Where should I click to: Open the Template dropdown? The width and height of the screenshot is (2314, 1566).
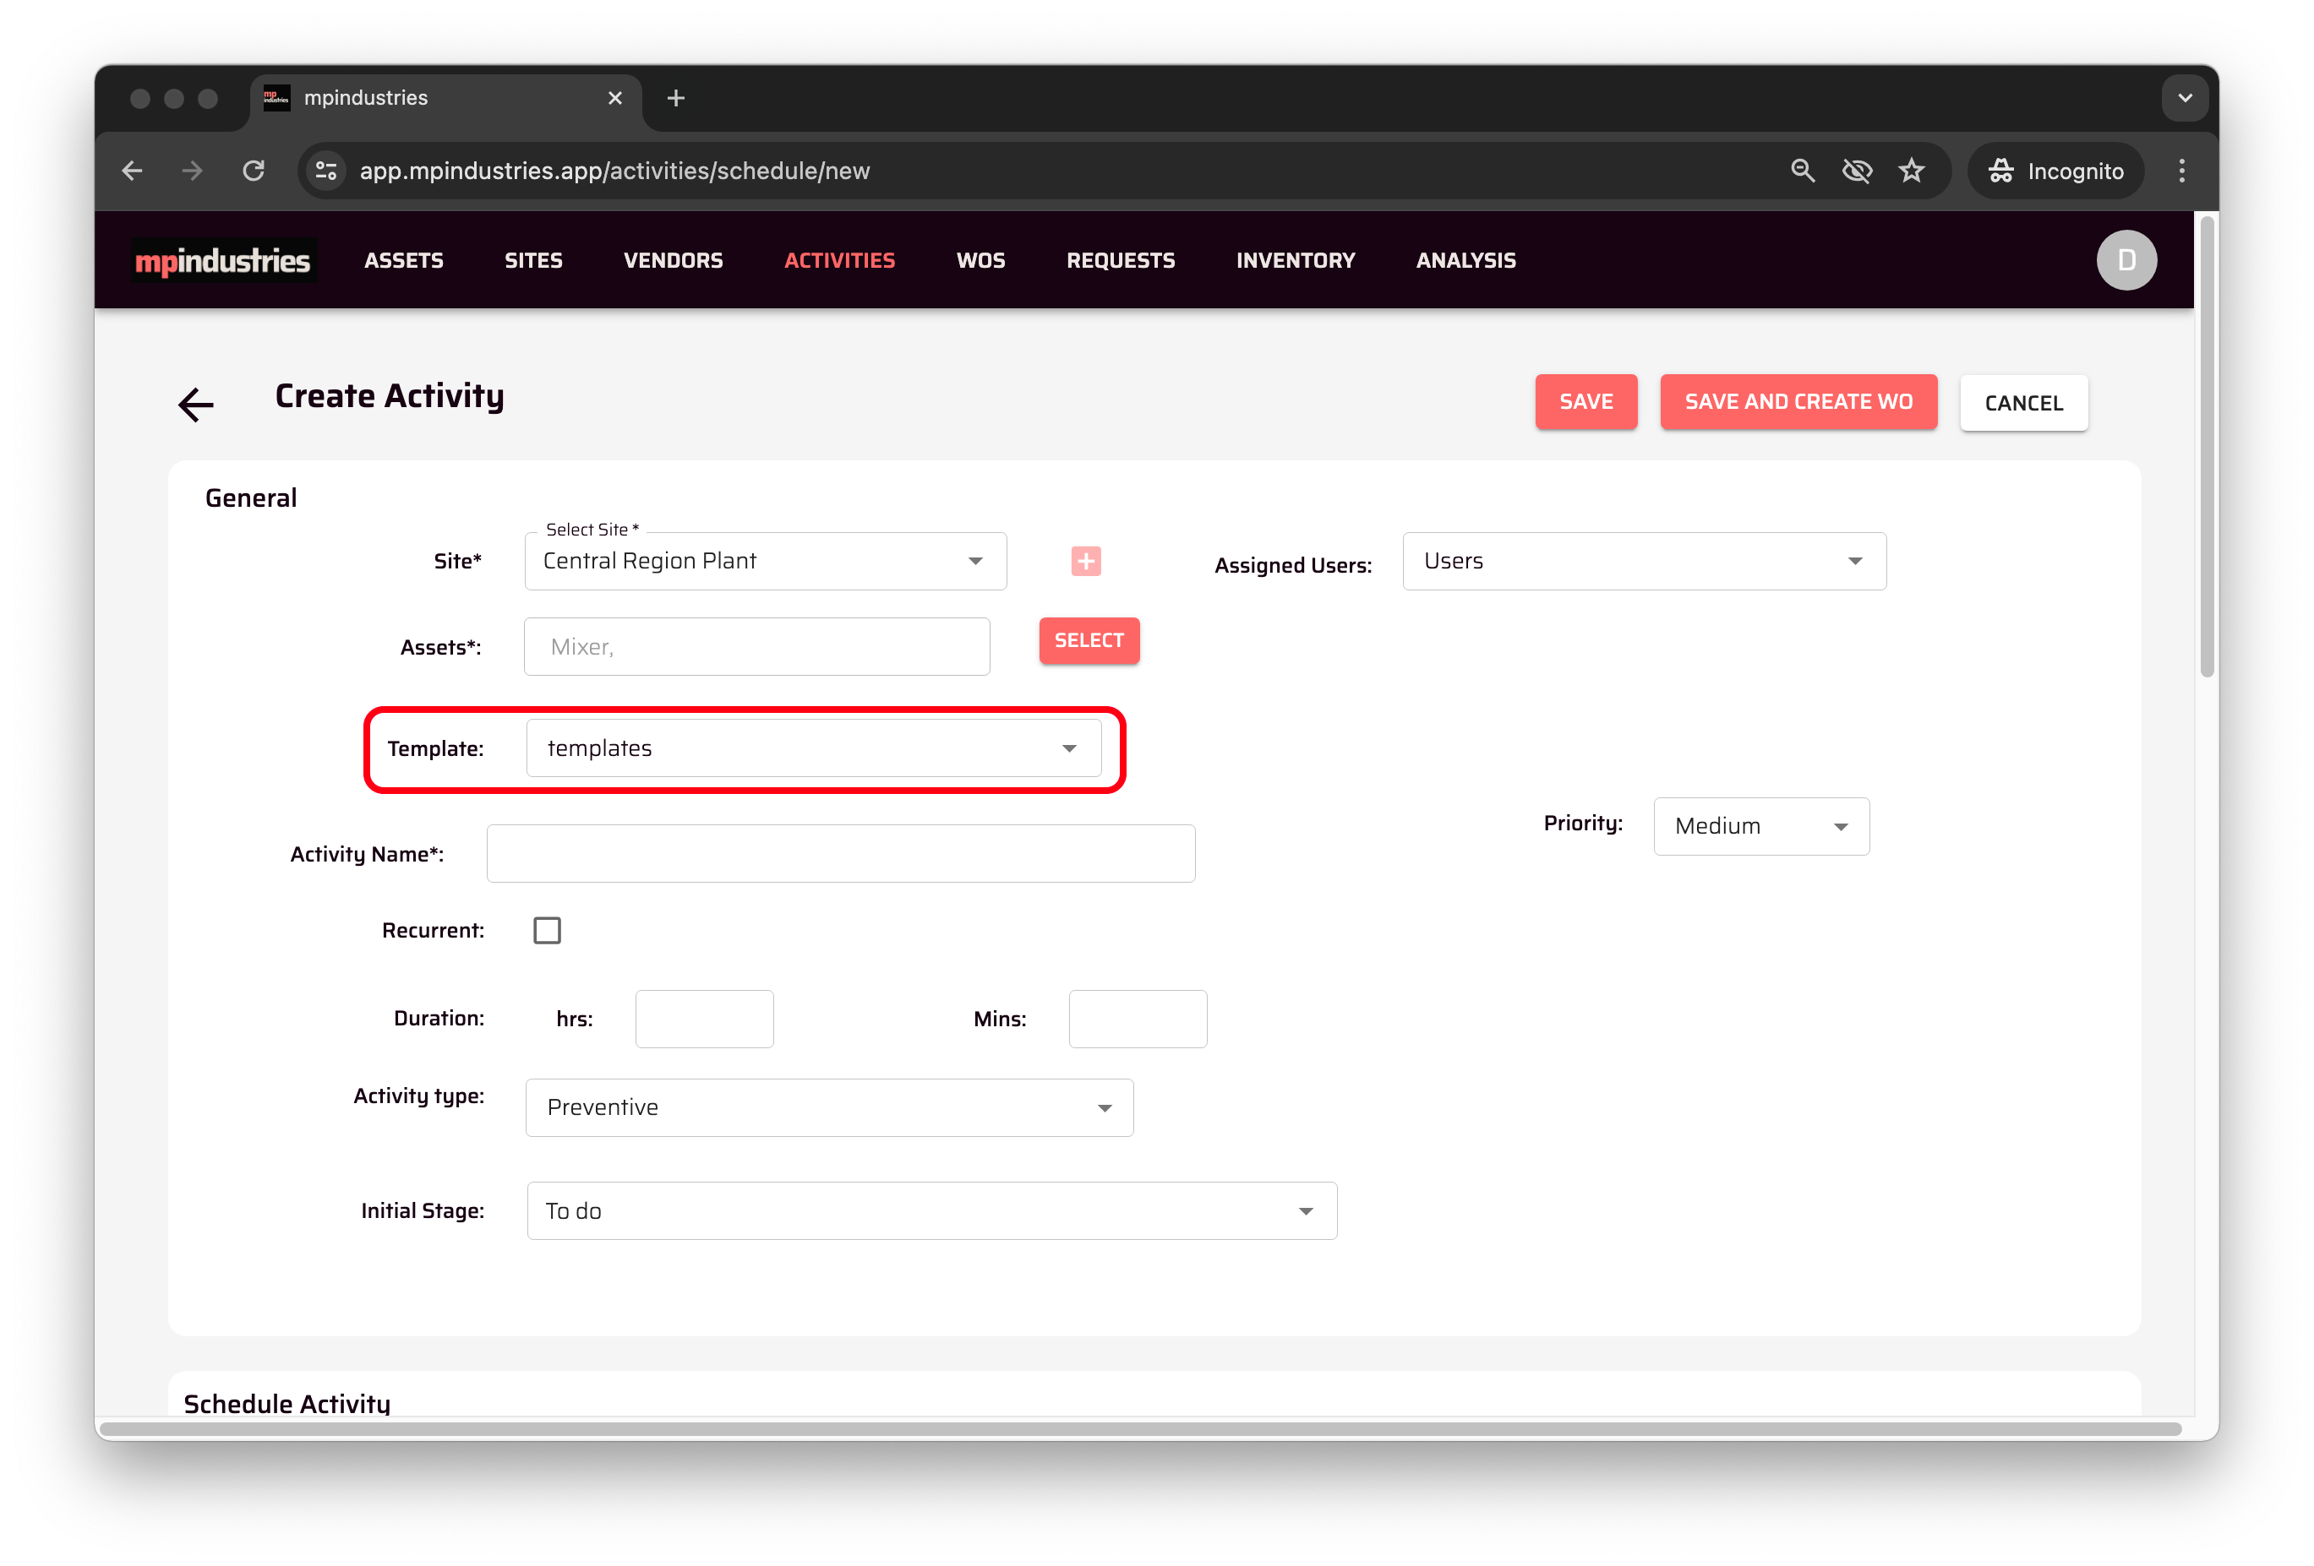coord(814,748)
